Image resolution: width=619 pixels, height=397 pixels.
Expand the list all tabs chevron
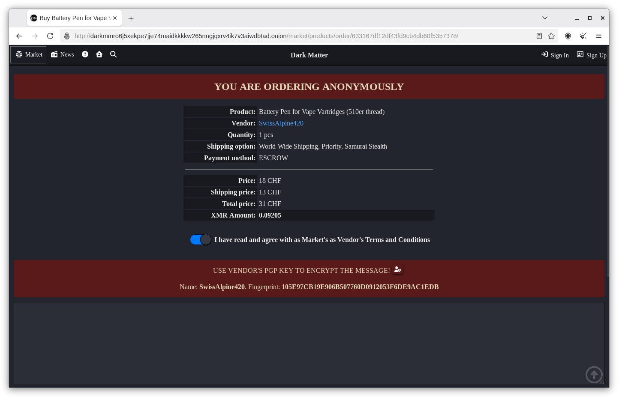(544, 18)
